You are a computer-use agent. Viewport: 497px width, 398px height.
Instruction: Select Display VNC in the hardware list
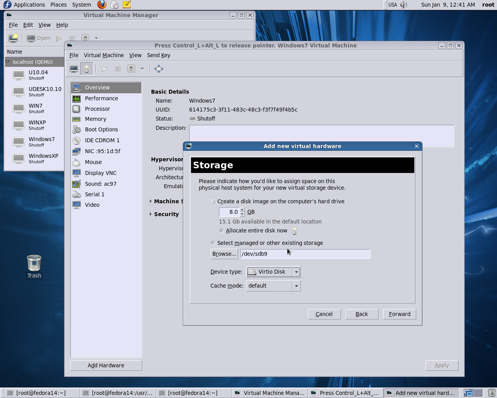click(106, 173)
